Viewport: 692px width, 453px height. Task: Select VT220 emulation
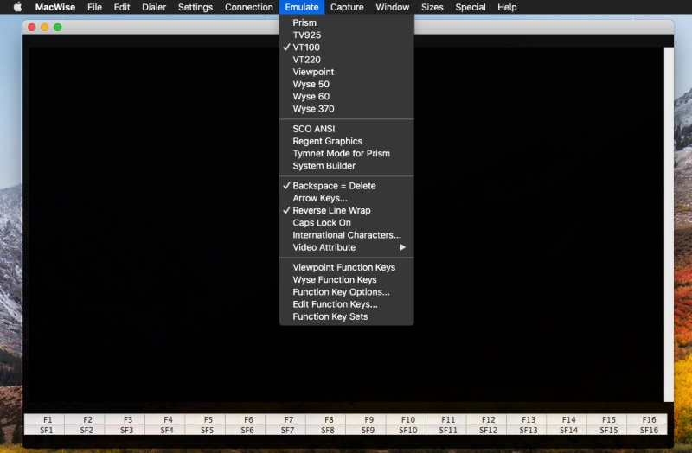[x=347, y=60]
